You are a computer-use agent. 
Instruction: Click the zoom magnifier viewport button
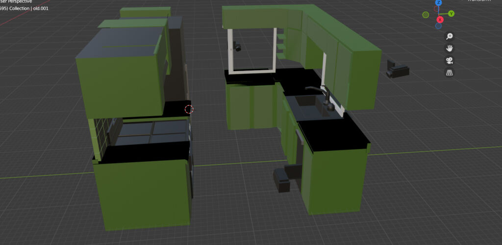pyautogui.click(x=450, y=36)
